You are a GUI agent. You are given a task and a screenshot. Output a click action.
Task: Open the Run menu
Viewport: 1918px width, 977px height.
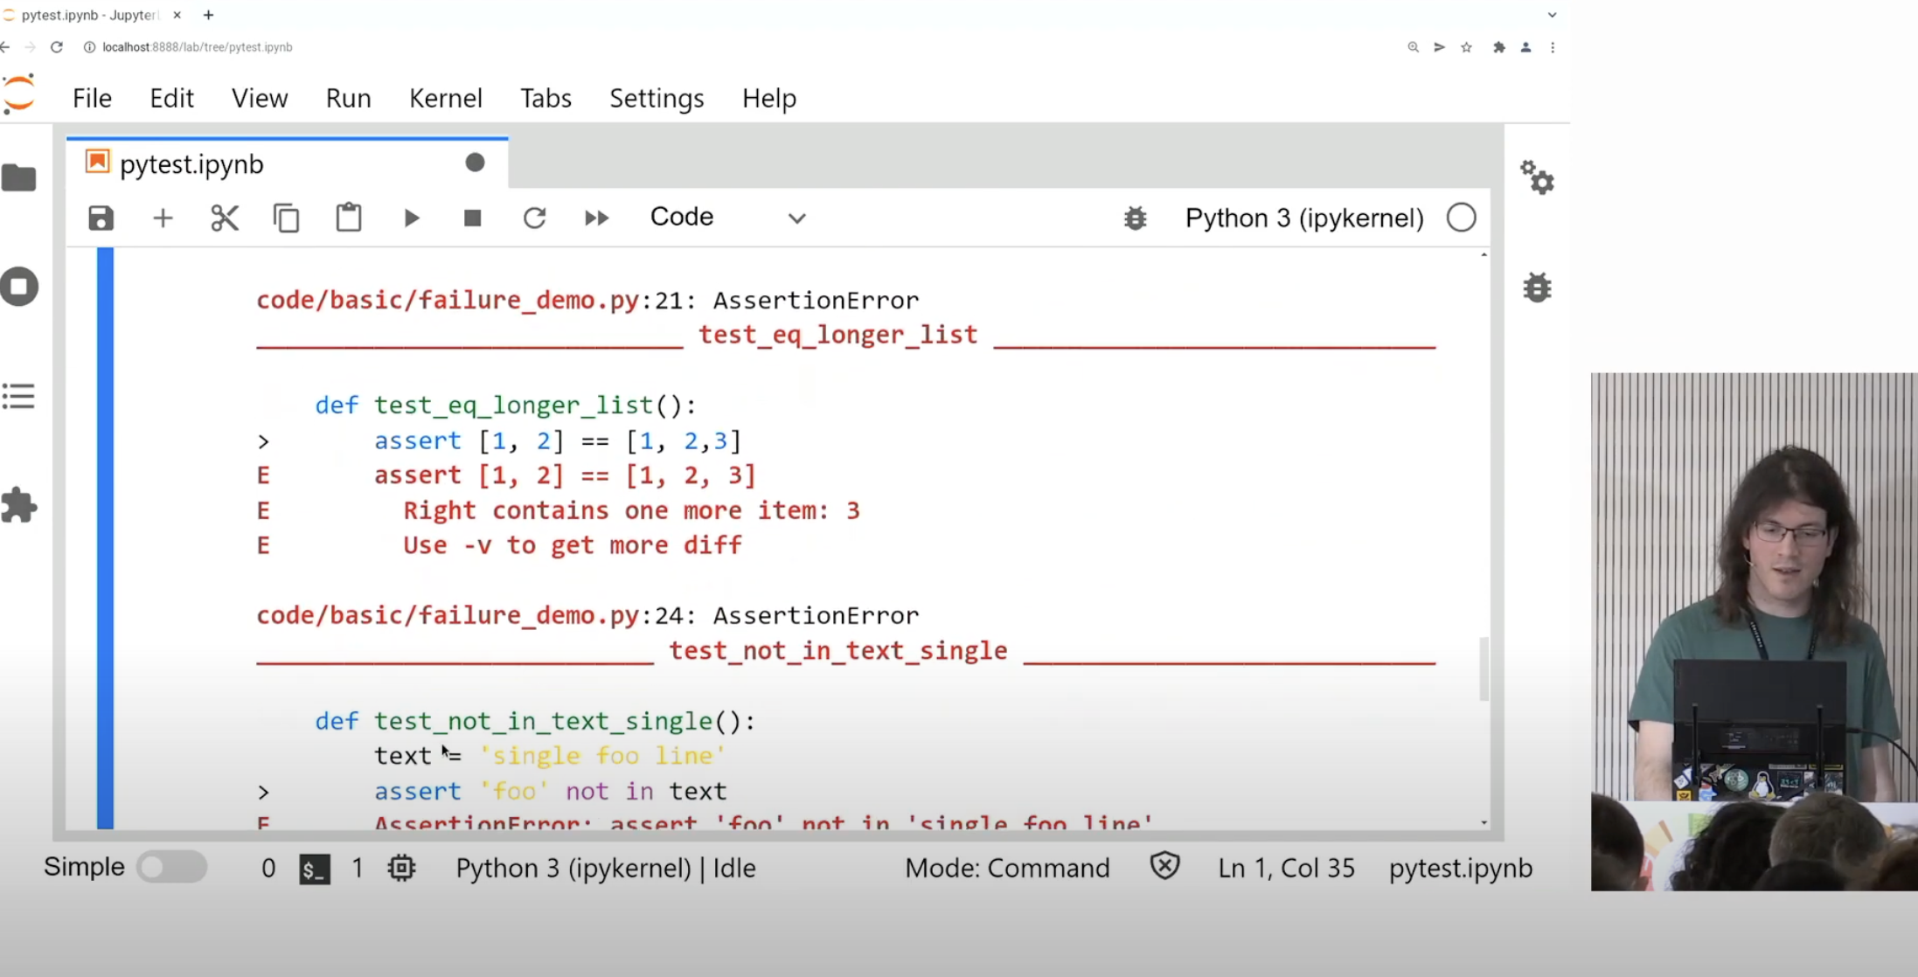(348, 98)
